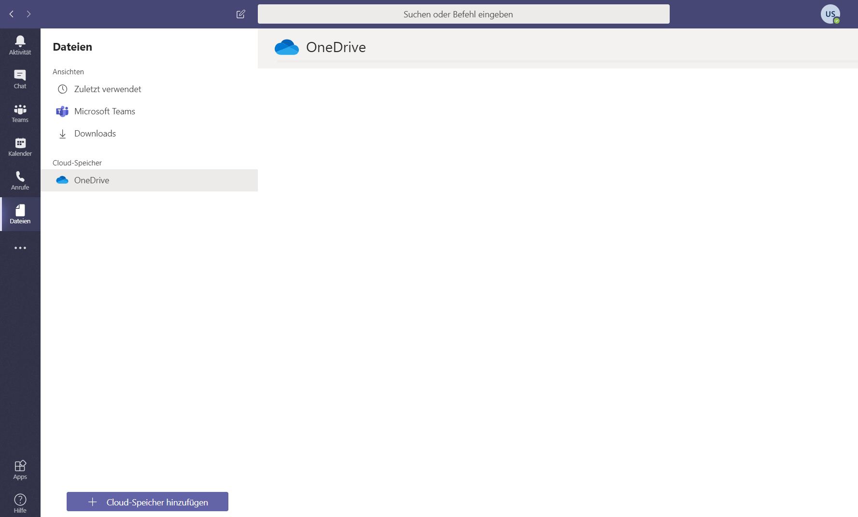The image size is (858, 517).
Task: Select OneDrive under Cloud-Speicher
Action: click(92, 180)
